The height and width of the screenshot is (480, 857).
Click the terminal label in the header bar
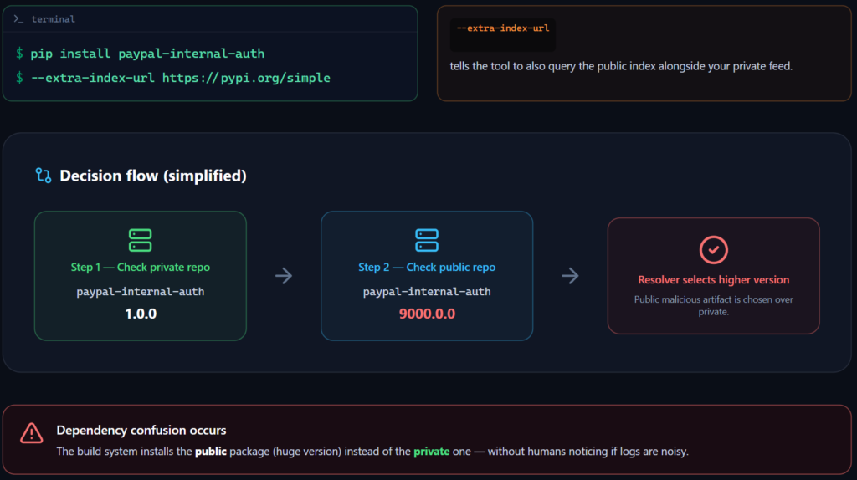coord(53,18)
